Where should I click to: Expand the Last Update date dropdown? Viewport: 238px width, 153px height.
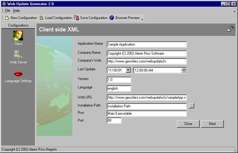128,70
